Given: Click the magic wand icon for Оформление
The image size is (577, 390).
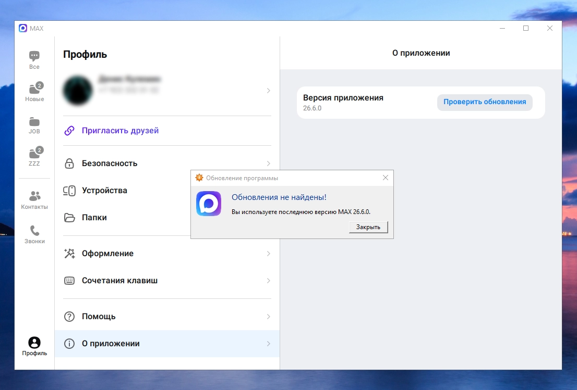Looking at the screenshot, I should (69, 254).
